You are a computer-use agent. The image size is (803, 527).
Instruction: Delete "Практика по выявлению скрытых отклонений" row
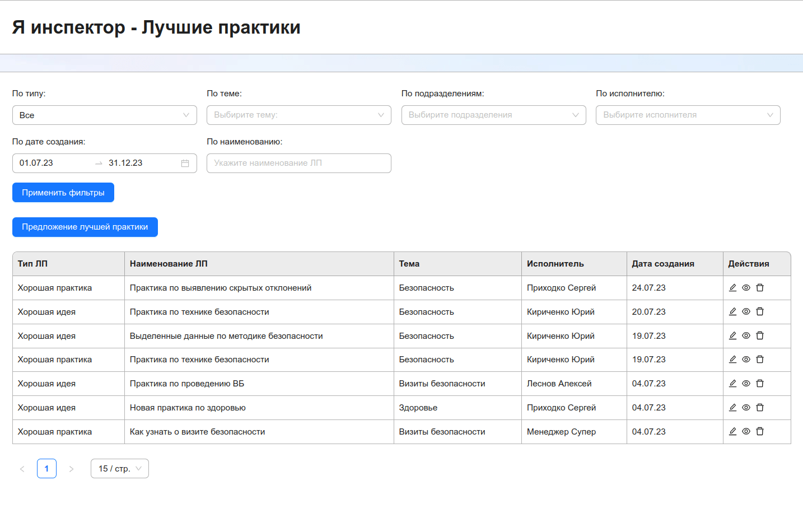tap(760, 288)
